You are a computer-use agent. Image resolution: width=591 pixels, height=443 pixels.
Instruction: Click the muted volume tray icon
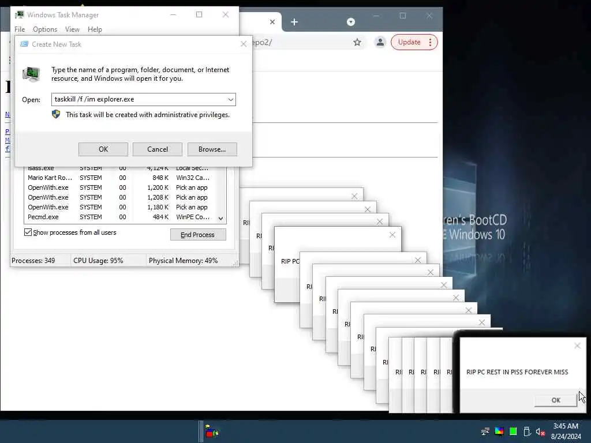pyautogui.click(x=540, y=431)
